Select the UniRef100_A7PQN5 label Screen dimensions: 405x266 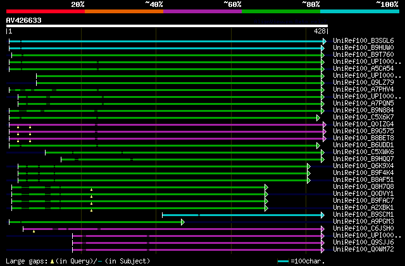363,104
